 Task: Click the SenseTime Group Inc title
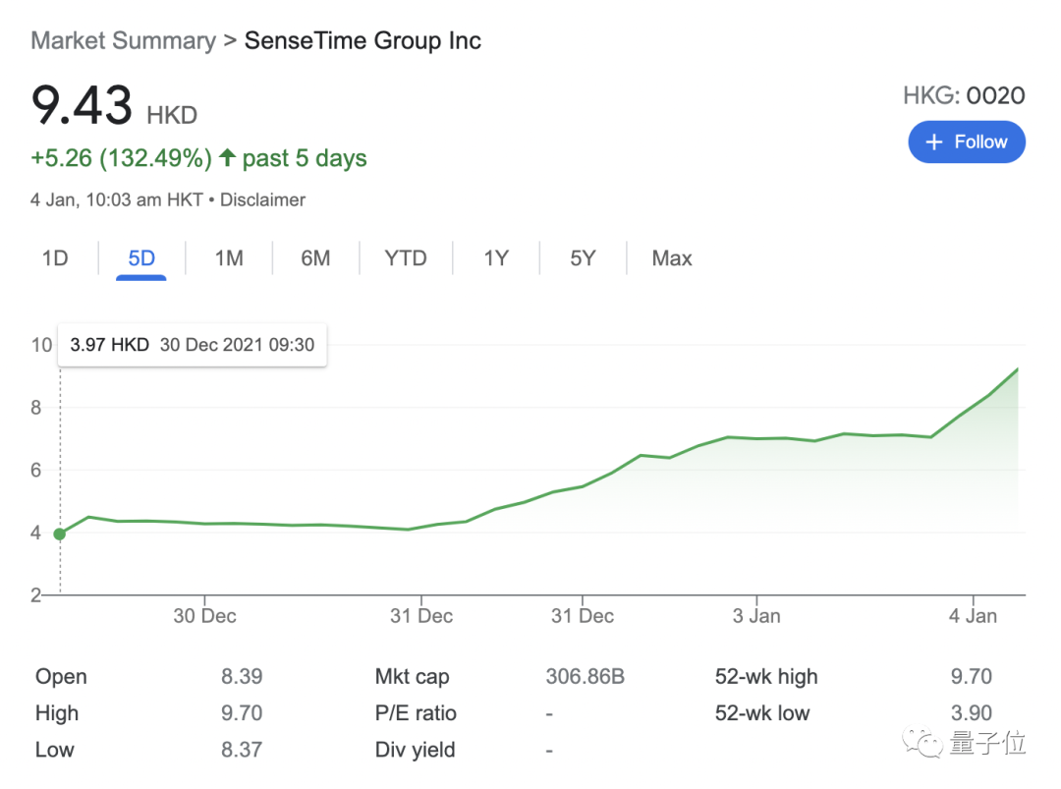coord(363,41)
